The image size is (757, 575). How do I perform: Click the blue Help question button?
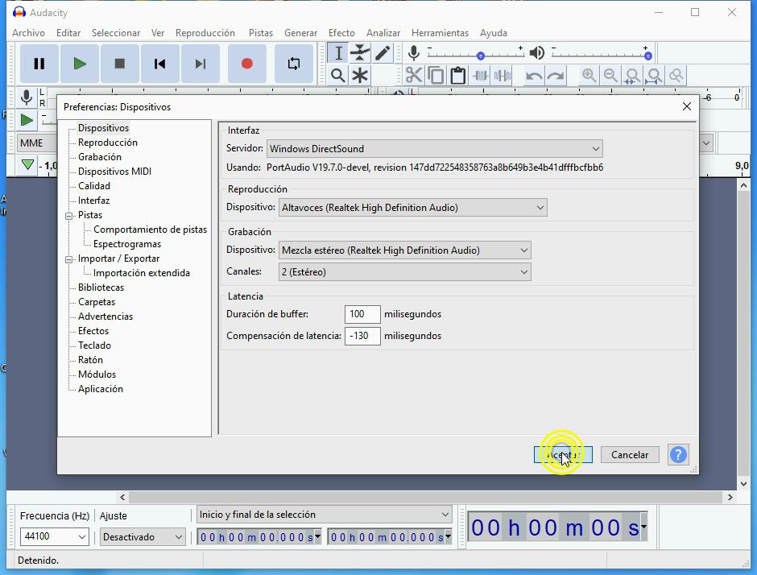678,455
